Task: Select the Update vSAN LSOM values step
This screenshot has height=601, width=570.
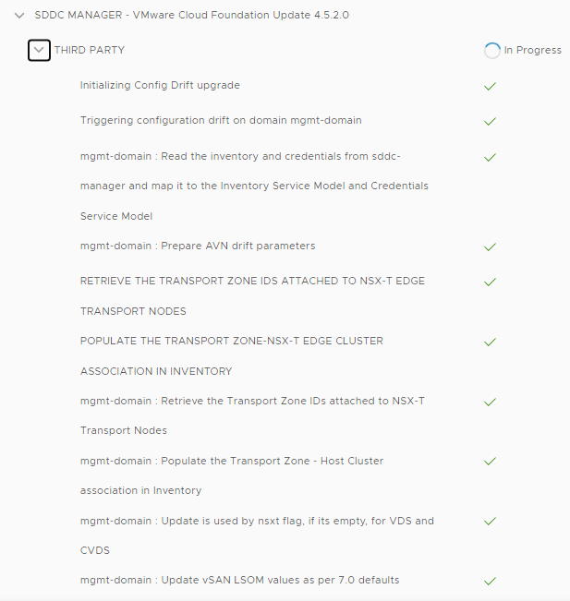Action: coord(239,581)
